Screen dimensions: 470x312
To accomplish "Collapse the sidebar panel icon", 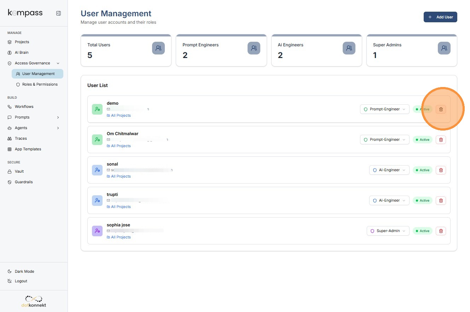I will 58,13.
